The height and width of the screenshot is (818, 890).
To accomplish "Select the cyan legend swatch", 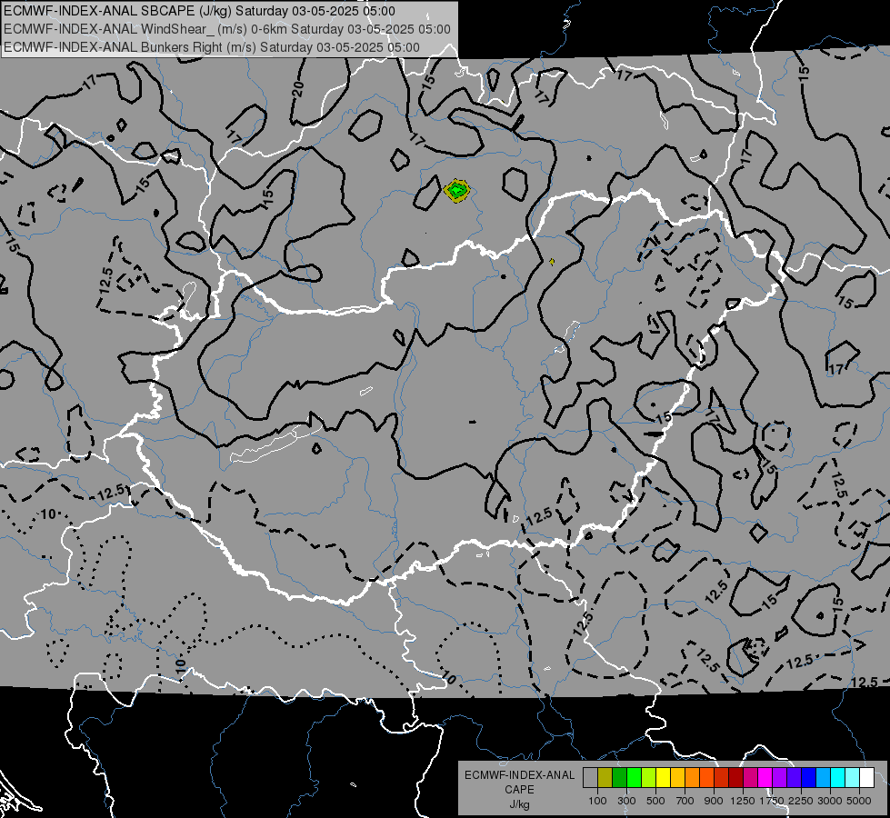I will (x=838, y=777).
